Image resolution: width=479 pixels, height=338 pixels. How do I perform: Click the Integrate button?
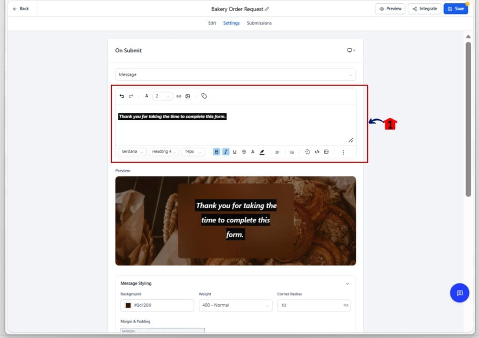pyautogui.click(x=424, y=9)
